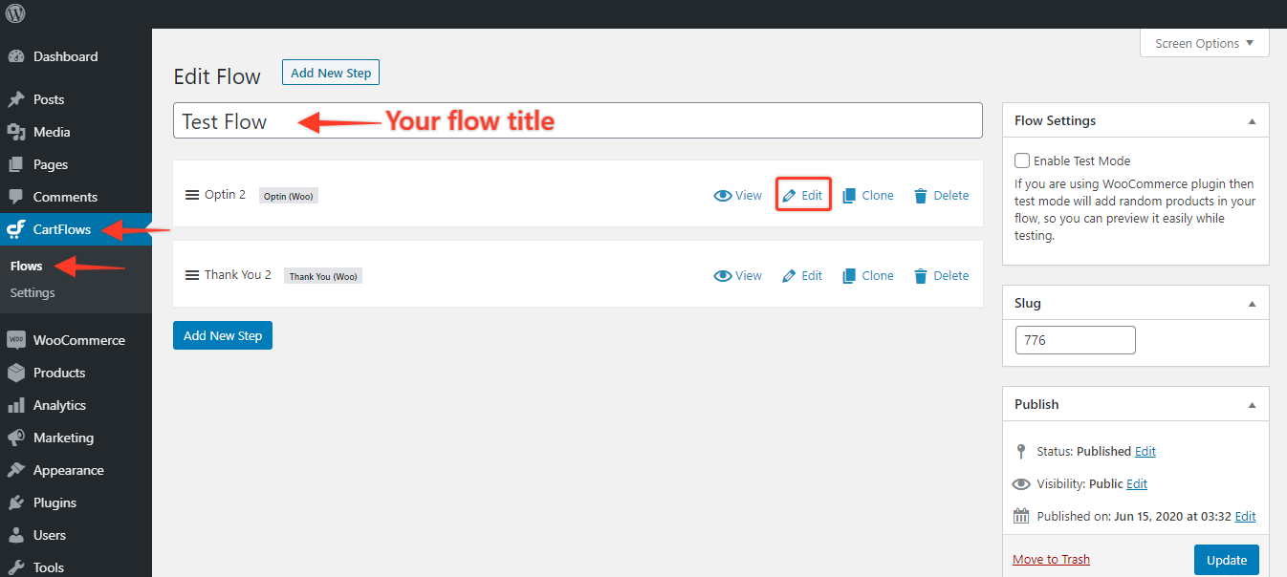The height and width of the screenshot is (577, 1287).
Task: Open the WooCommerce sidebar icon
Action: click(15, 340)
